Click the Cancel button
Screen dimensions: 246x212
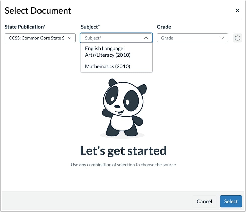pyautogui.click(x=204, y=201)
